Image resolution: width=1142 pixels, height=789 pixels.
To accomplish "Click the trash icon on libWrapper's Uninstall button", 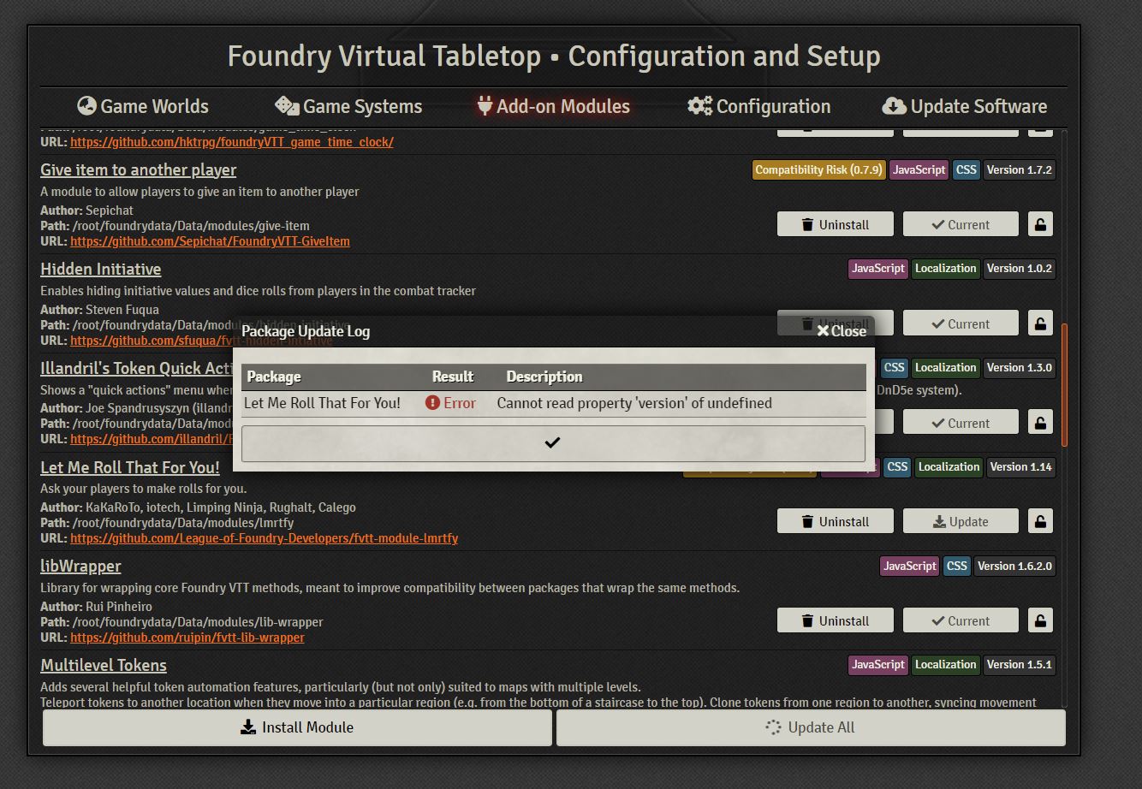I will 806,620.
